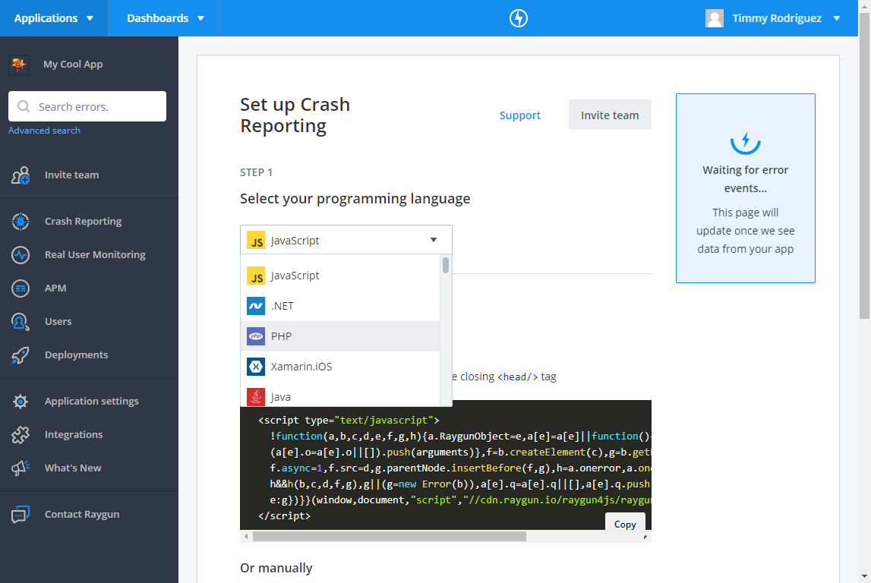Open What's New in the sidebar
The height and width of the screenshot is (583, 871).
[89, 468]
